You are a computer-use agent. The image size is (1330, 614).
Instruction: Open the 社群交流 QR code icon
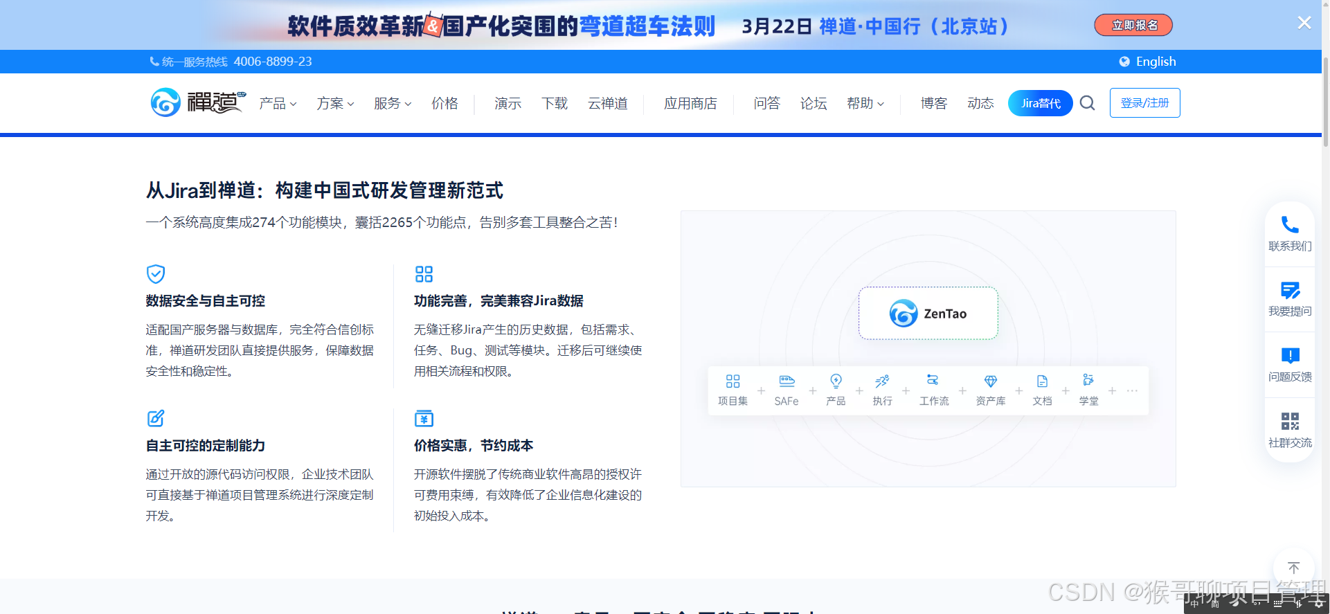pos(1290,421)
